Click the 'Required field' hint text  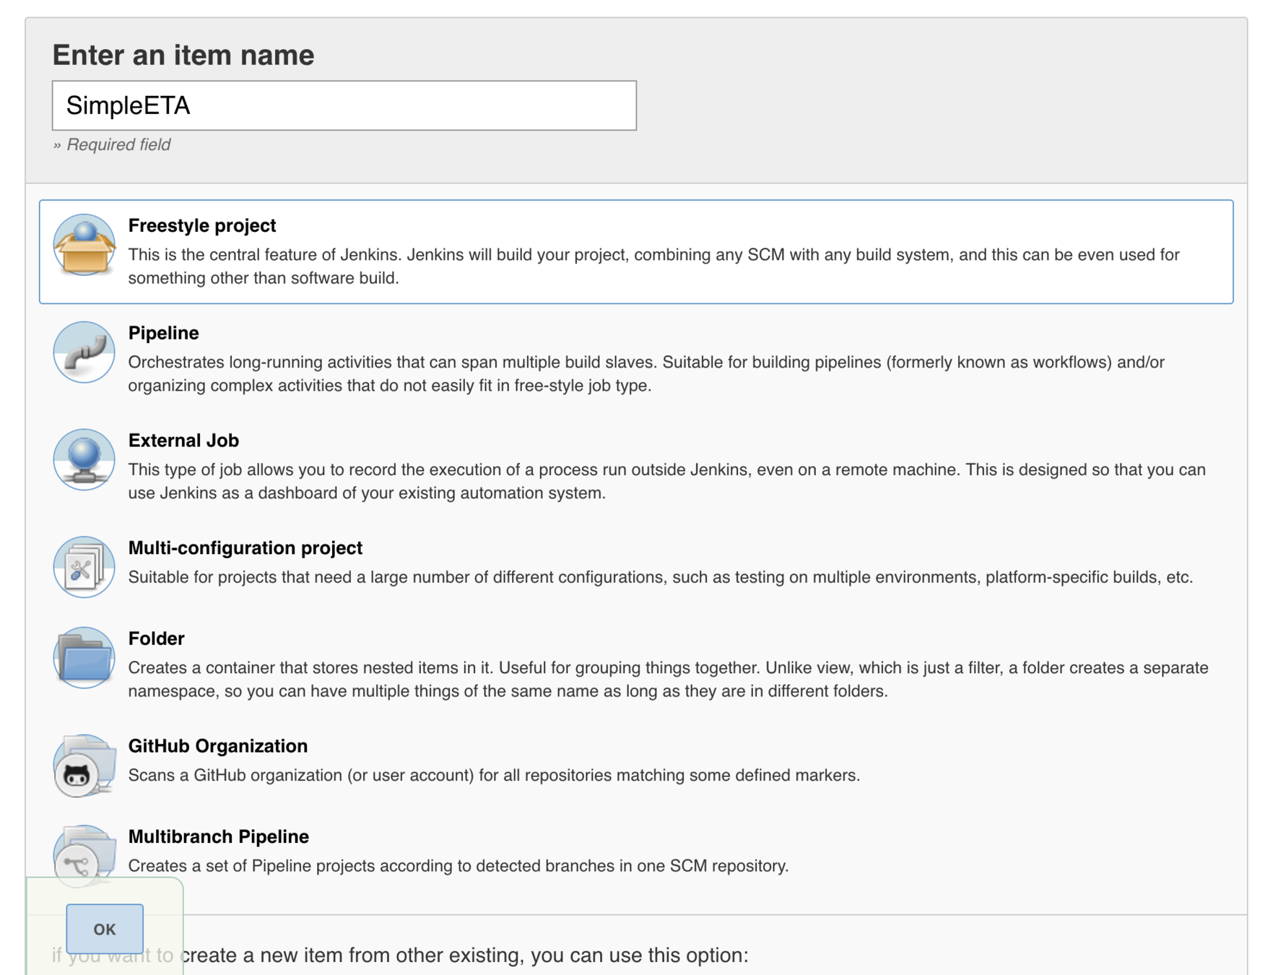click(118, 145)
